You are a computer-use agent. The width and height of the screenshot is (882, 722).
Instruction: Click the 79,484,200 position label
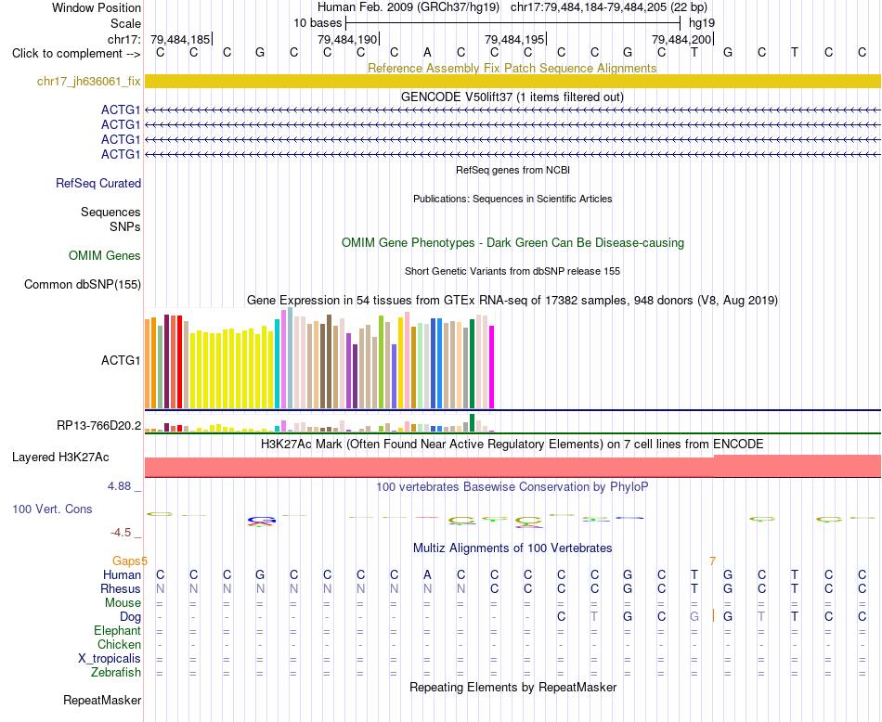(681, 39)
